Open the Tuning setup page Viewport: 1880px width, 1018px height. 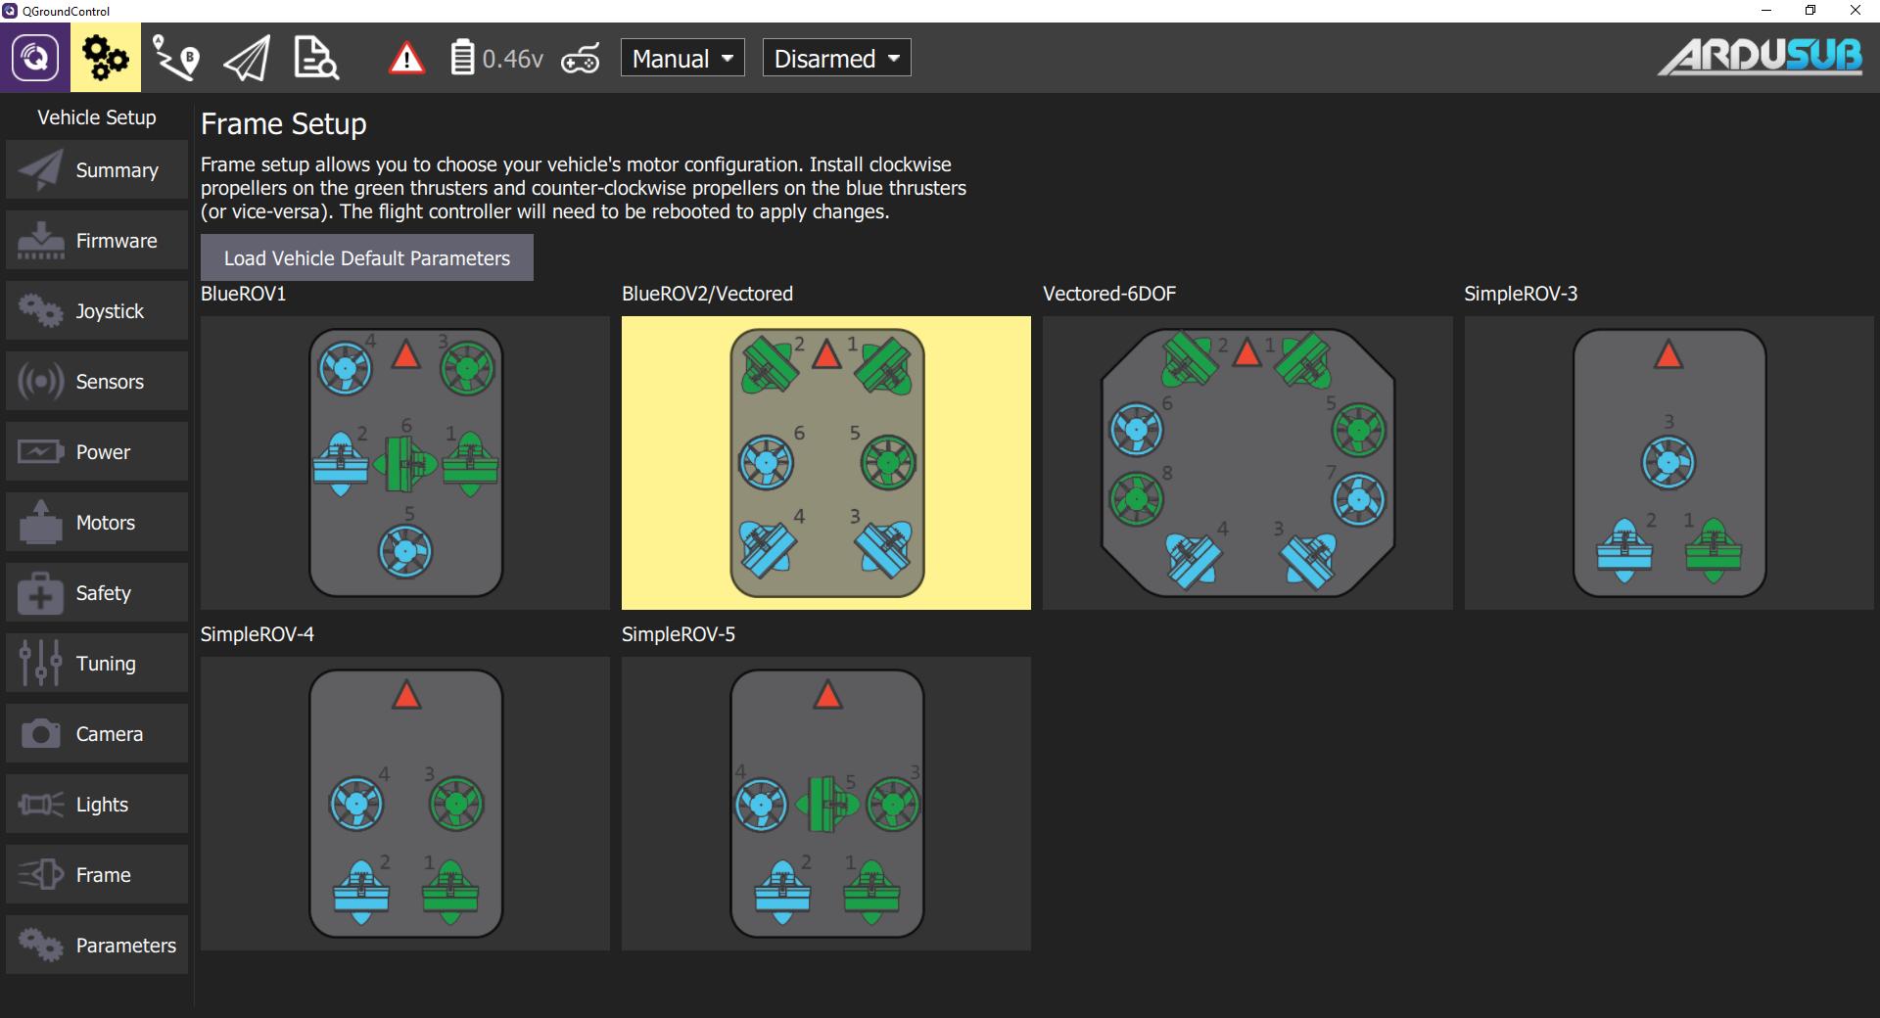coord(97,663)
